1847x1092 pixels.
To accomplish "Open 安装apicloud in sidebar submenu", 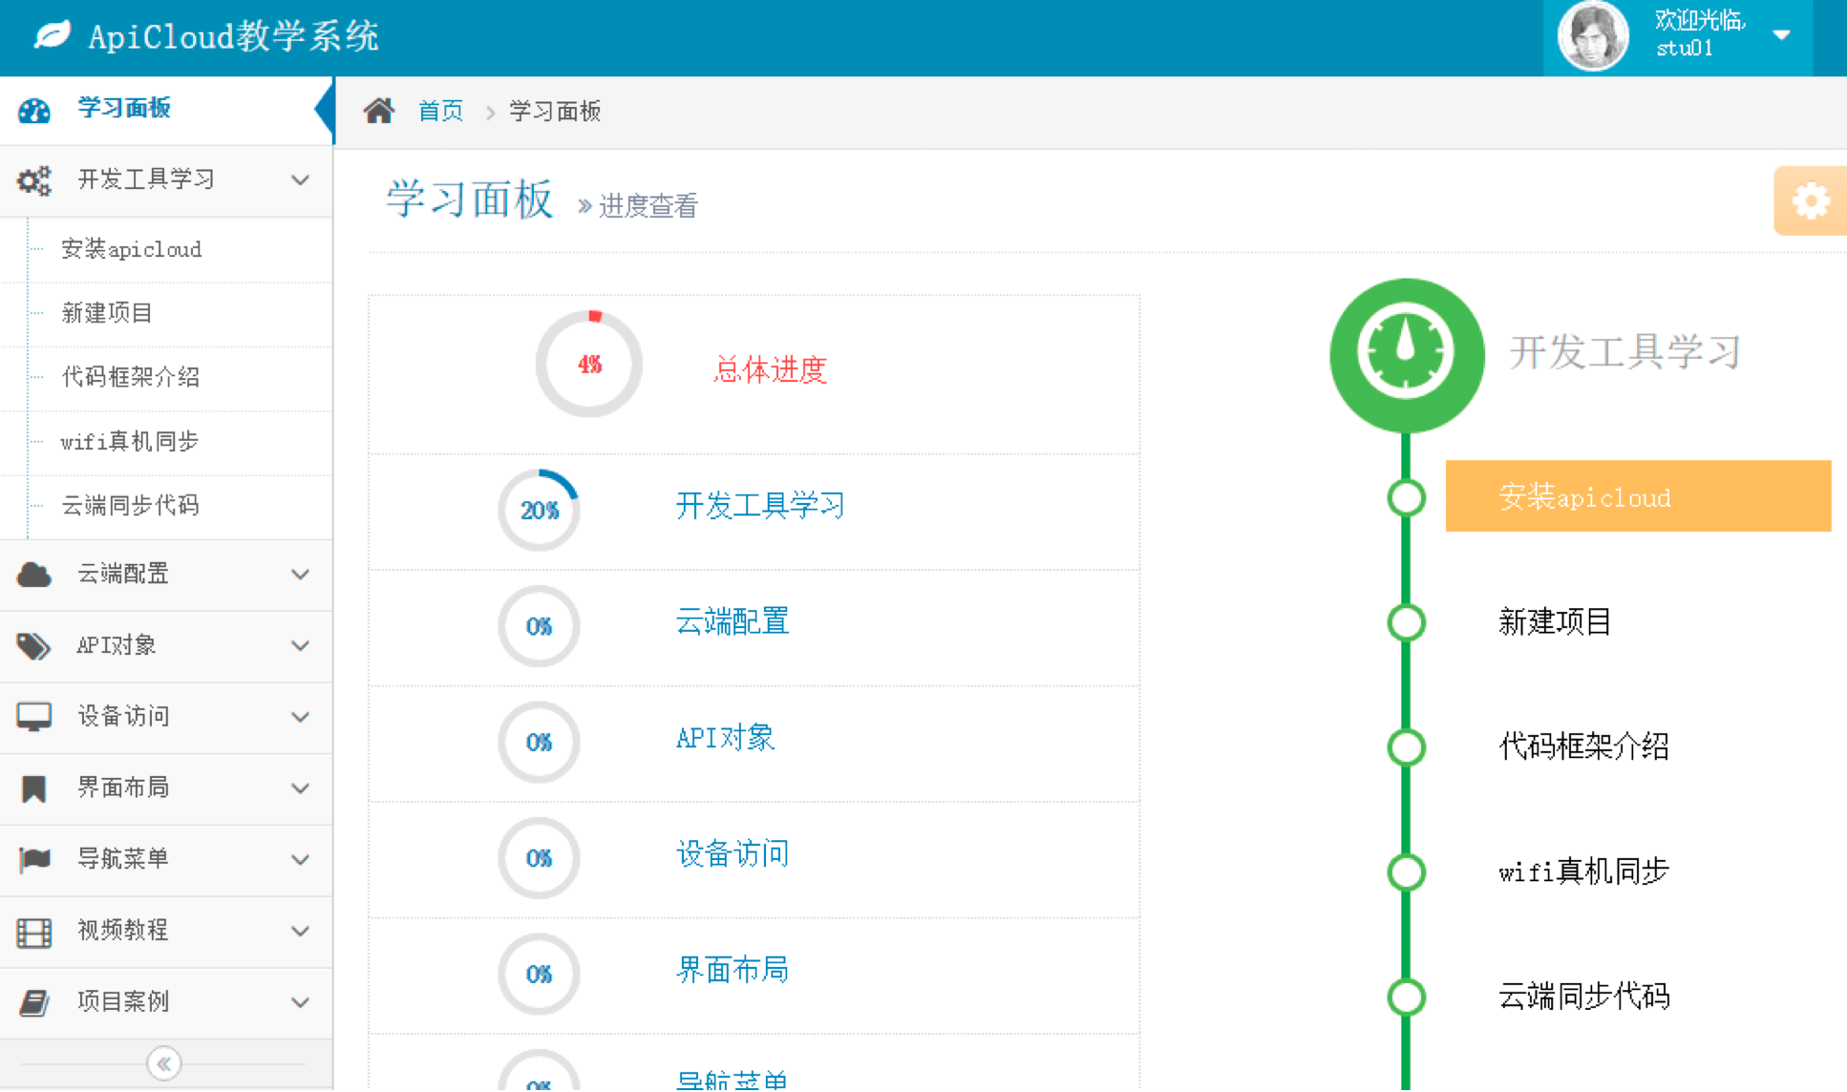I will pos(132,249).
